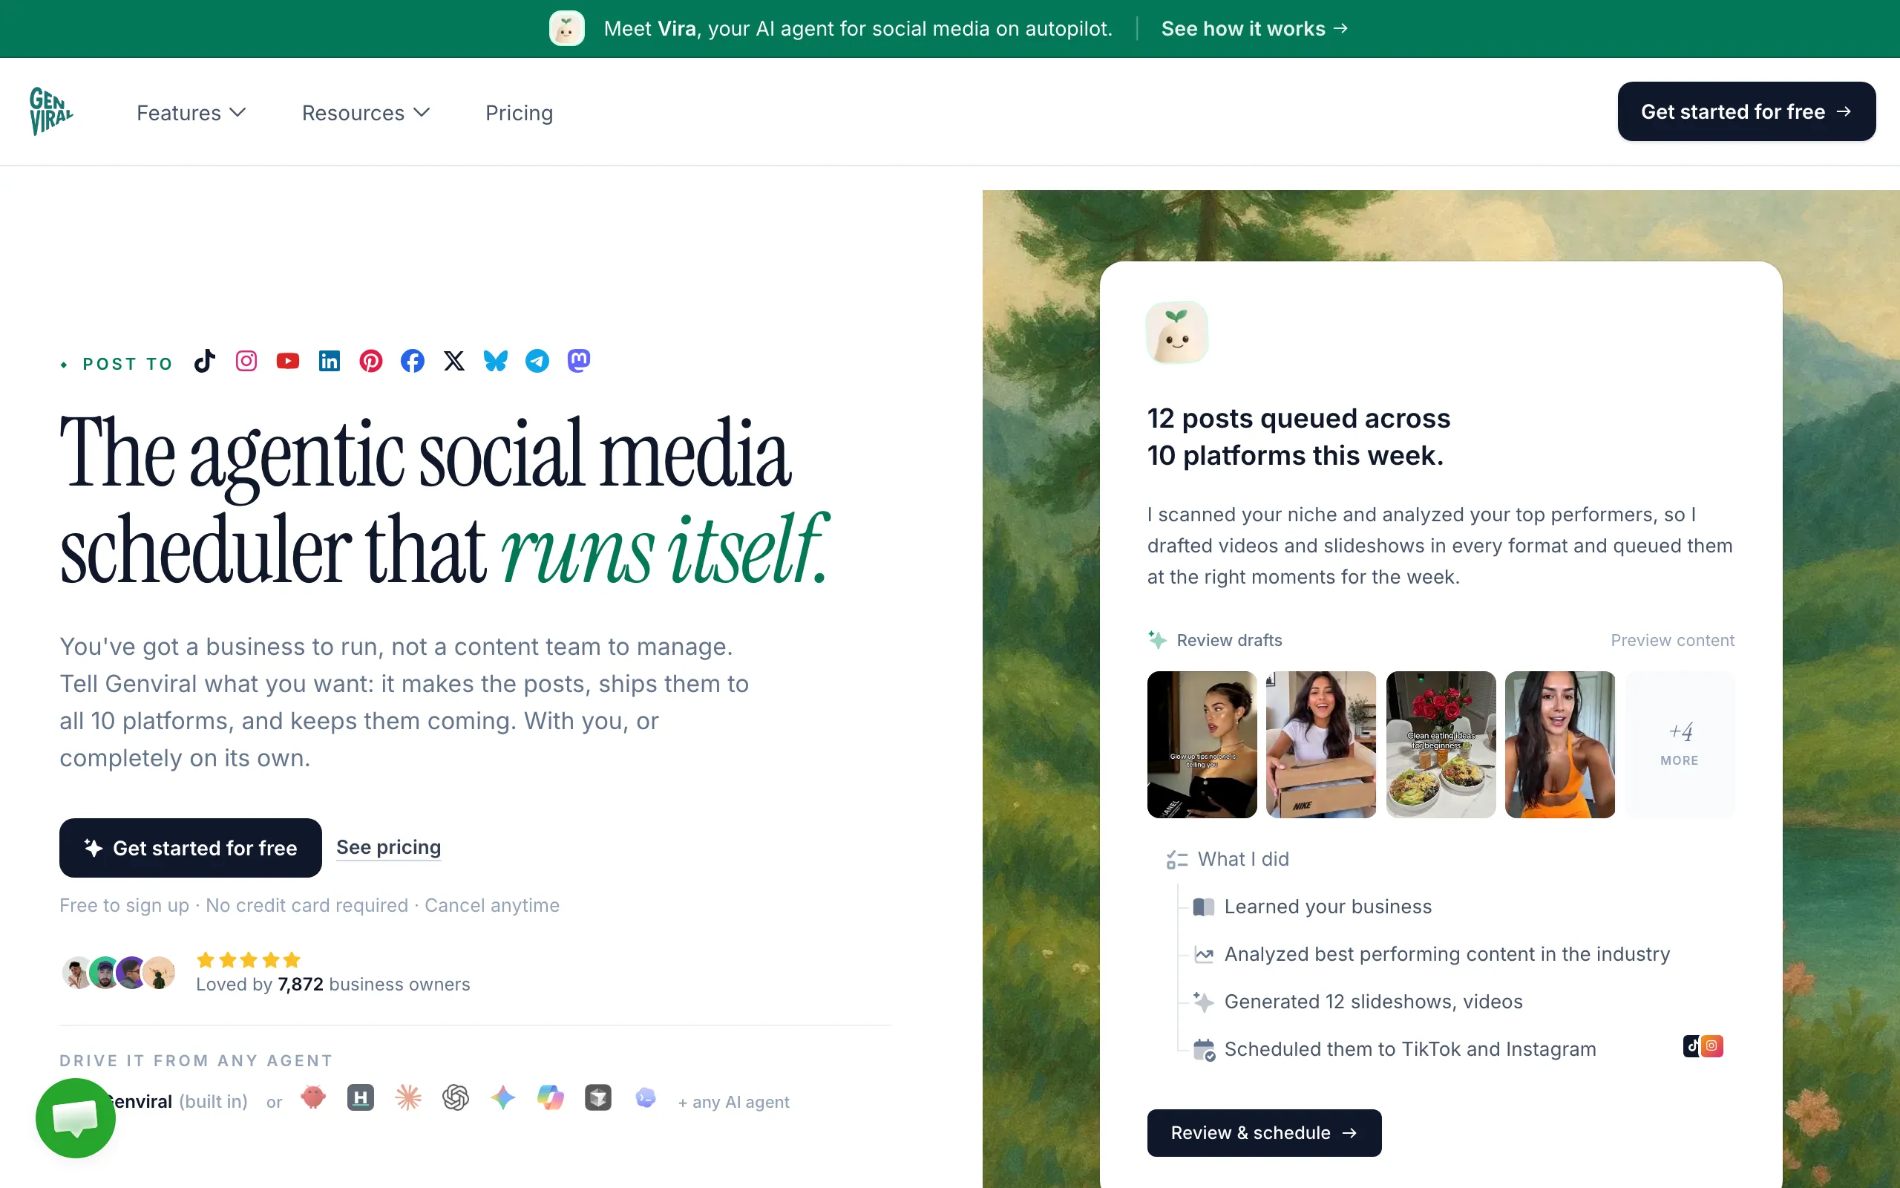Click navbar Get started for free button
The height and width of the screenshot is (1188, 1900).
click(1746, 111)
